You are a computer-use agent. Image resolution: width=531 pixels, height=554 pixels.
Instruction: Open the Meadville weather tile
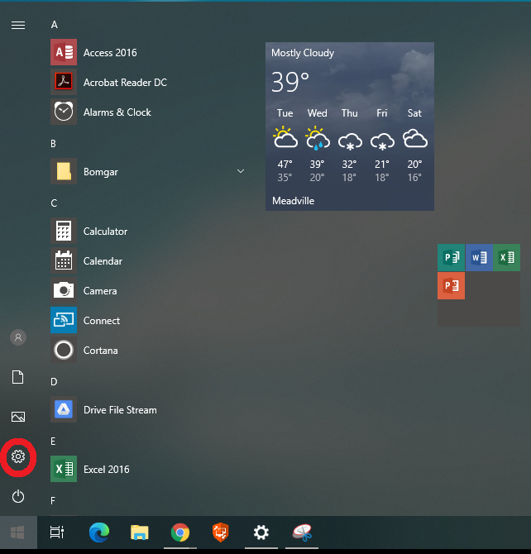350,127
